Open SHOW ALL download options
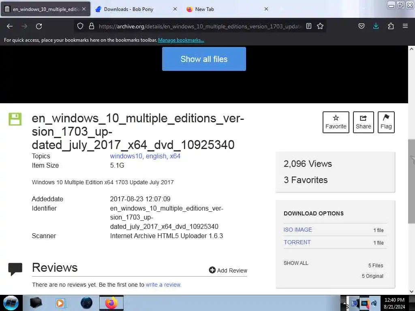 295,263
